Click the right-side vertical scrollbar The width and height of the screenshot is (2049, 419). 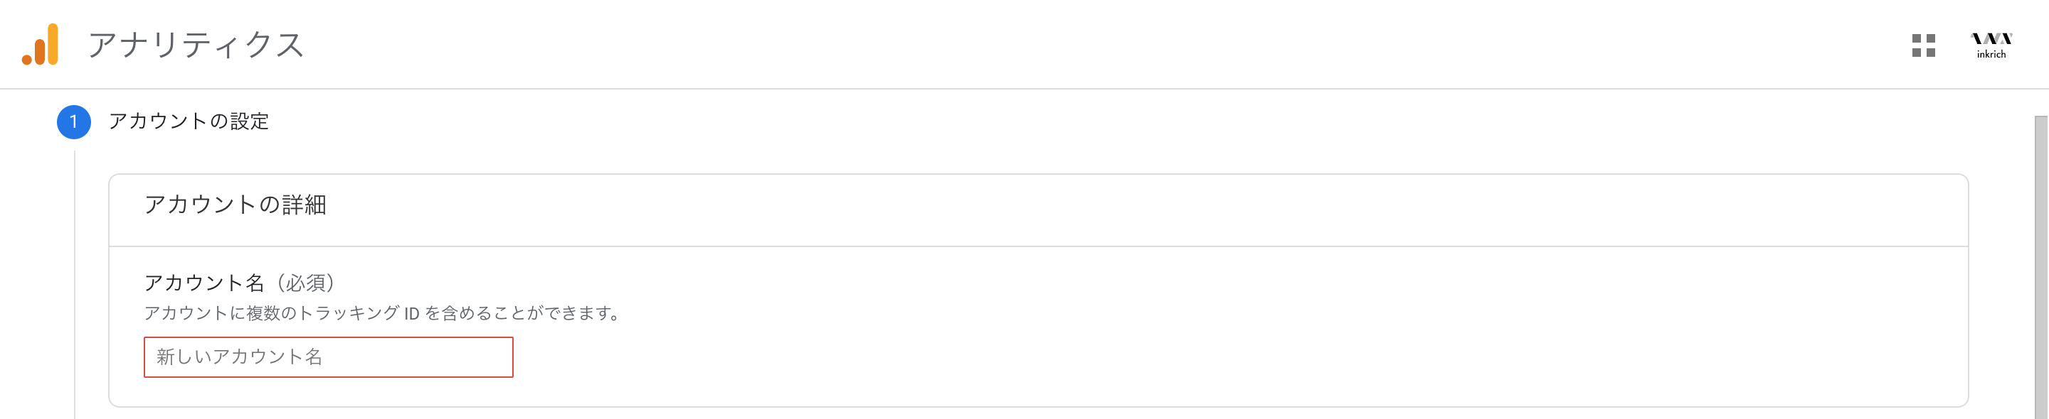coord(2041,268)
